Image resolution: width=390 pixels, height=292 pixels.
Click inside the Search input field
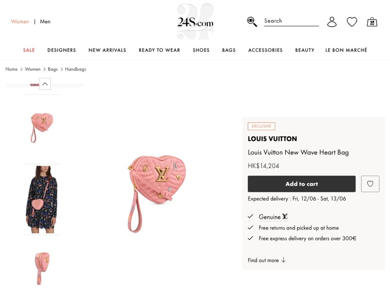coord(291,21)
